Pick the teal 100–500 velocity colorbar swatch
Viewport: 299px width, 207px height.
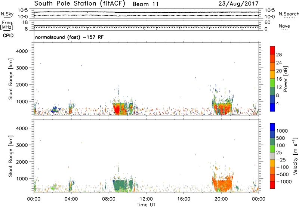272,142
